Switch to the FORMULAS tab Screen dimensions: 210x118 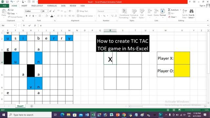click(x=52, y=6)
